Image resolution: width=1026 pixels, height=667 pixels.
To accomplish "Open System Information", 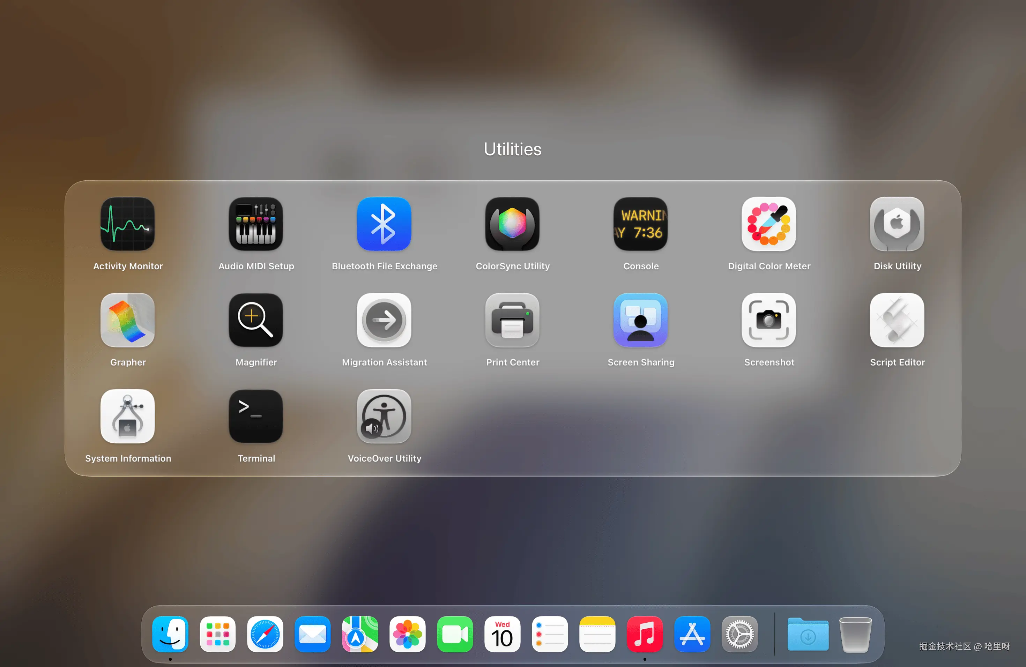I will (x=128, y=416).
